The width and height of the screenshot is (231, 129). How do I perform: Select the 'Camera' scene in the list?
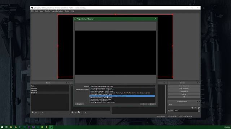click(x=50, y=88)
